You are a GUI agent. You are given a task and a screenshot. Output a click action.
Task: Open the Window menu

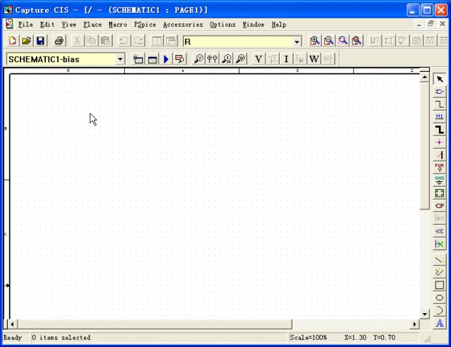[x=254, y=25]
